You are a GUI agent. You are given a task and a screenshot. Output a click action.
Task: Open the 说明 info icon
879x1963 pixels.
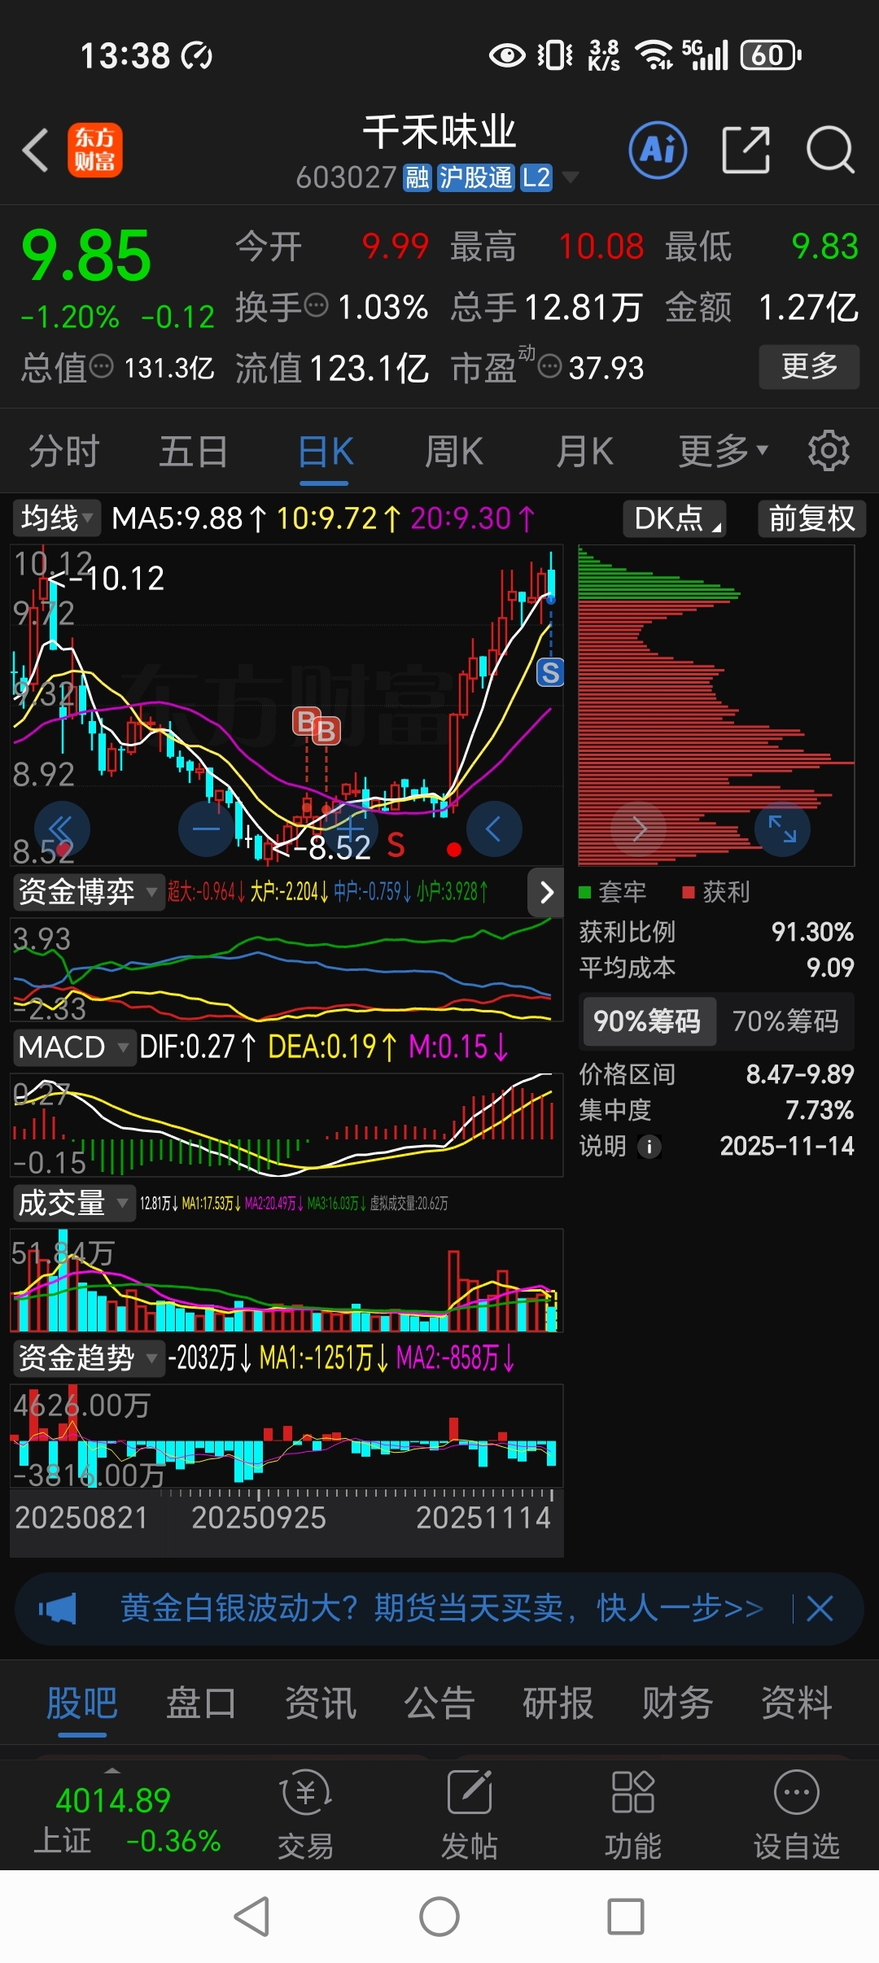pos(649,1147)
